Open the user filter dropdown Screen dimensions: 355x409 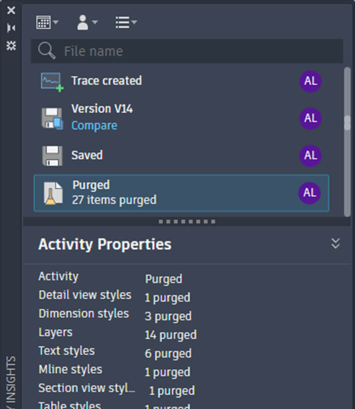tap(87, 23)
